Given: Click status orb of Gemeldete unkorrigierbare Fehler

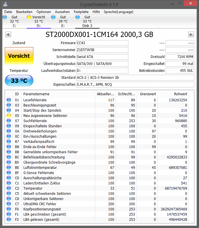Looking at the screenshot, I should [9, 152].
